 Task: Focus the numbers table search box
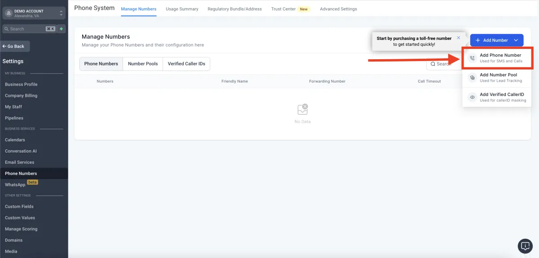(x=444, y=64)
